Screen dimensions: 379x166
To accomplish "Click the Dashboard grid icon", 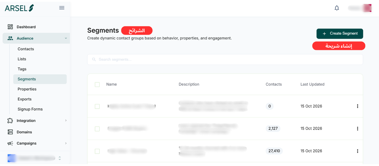I will tap(10, 27).
